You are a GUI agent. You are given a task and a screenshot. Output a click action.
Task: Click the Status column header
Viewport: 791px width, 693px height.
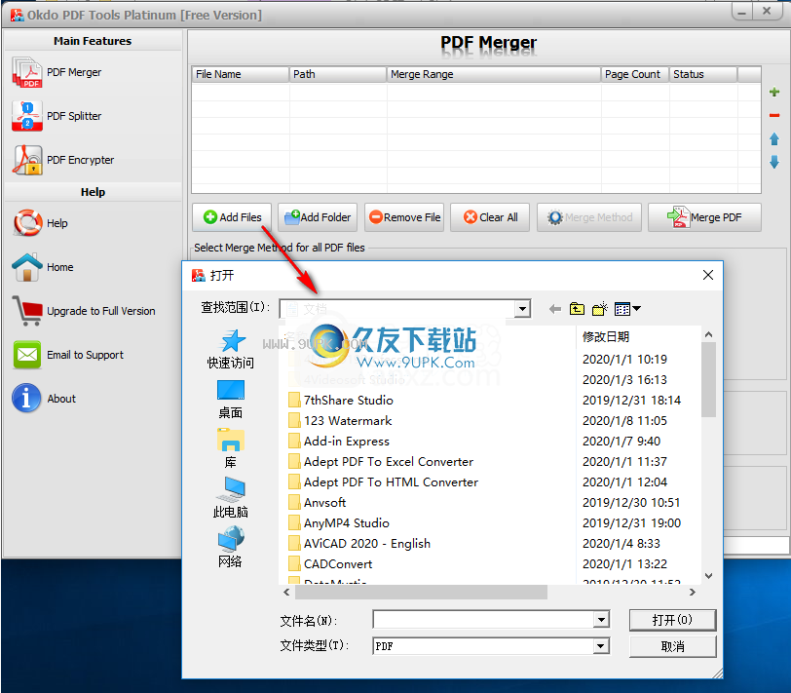click(703, 74)
